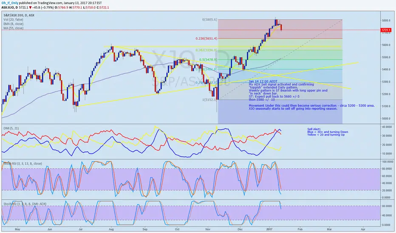
Task: Click the 5400.0 price axis label
Action: (386, 69)
